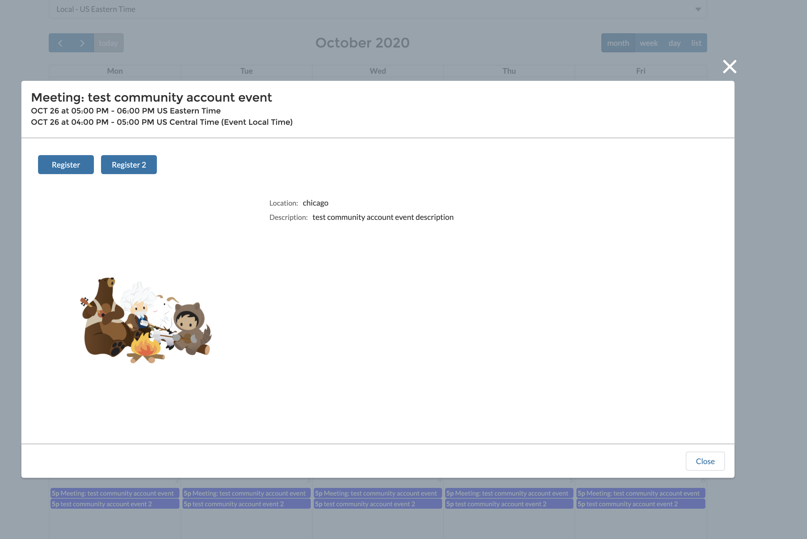Click the next month arrow
Image resolution: width=807 pixels, height=539 pixels.
click(82, 43)
